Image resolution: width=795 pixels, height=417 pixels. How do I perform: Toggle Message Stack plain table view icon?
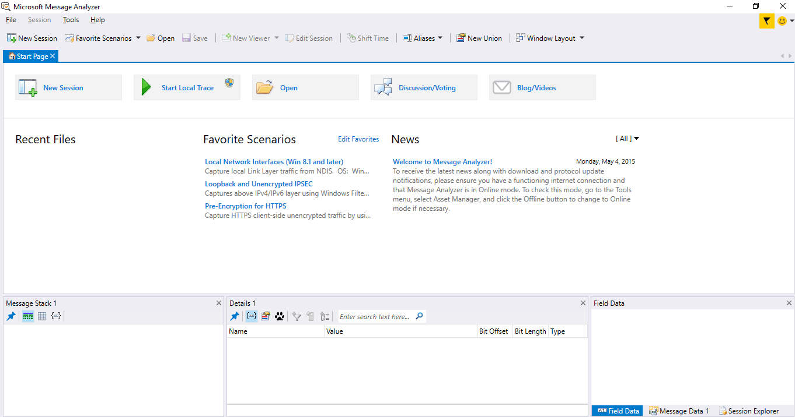[42, 316]
